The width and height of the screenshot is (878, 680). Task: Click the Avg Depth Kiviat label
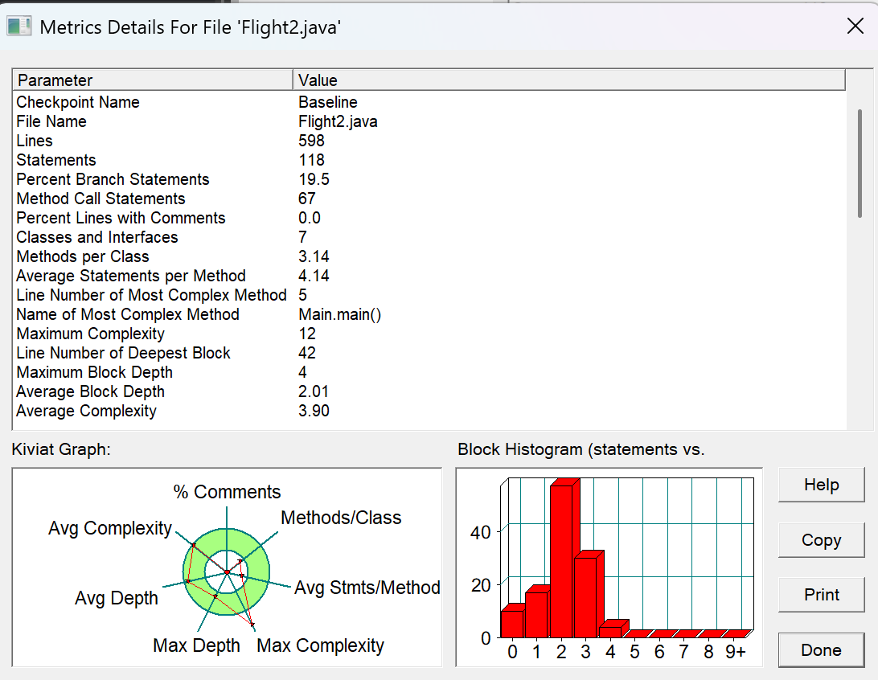tap(117, 598)
